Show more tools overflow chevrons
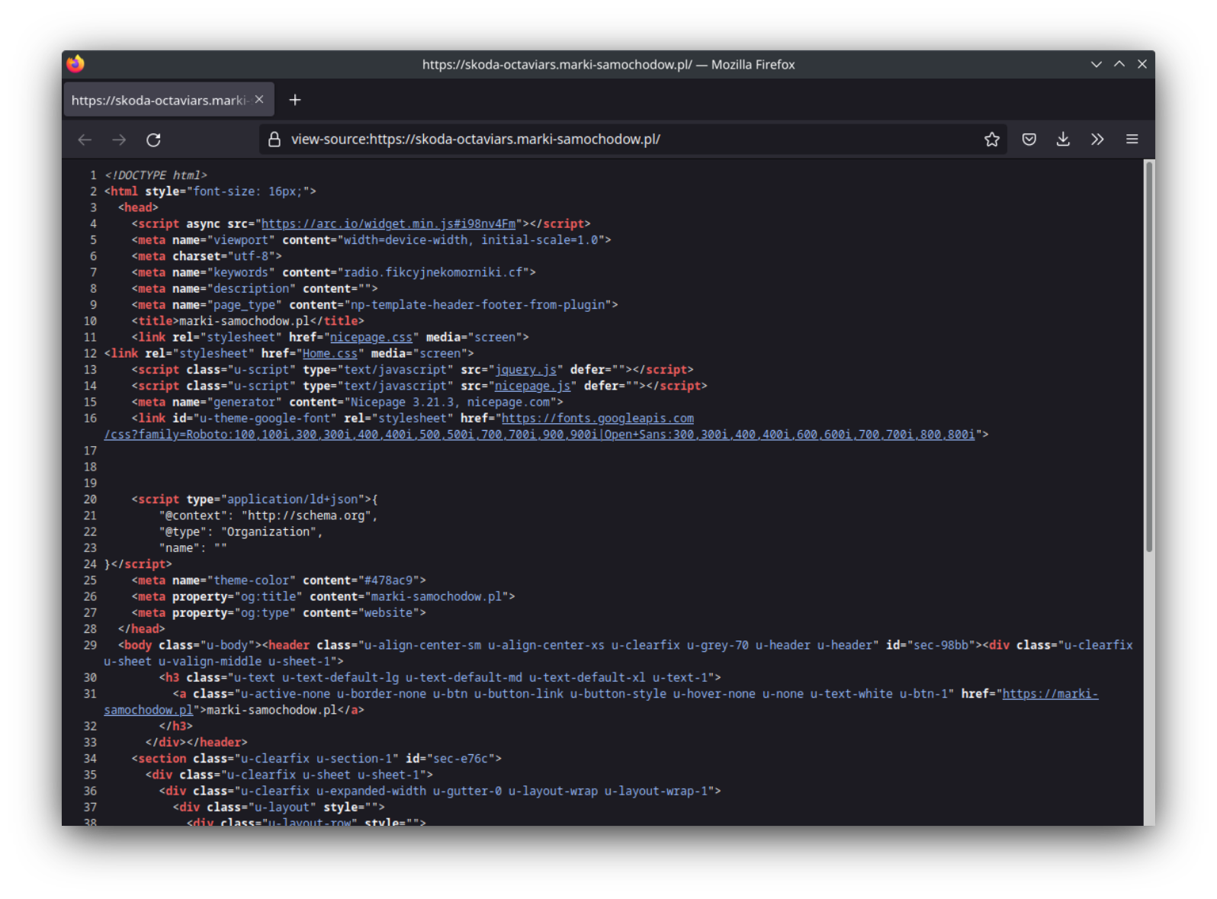1217x899 pixels. pyautogui.click(x=1097, y=140)
